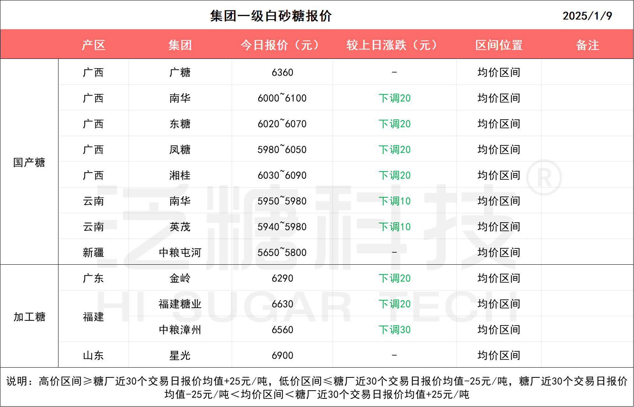
Task: Select price 5940~5980
Action: point(282,227)
